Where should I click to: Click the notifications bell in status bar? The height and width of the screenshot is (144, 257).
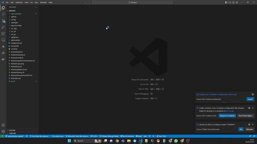pyautogui.click(x=254, y=136)
